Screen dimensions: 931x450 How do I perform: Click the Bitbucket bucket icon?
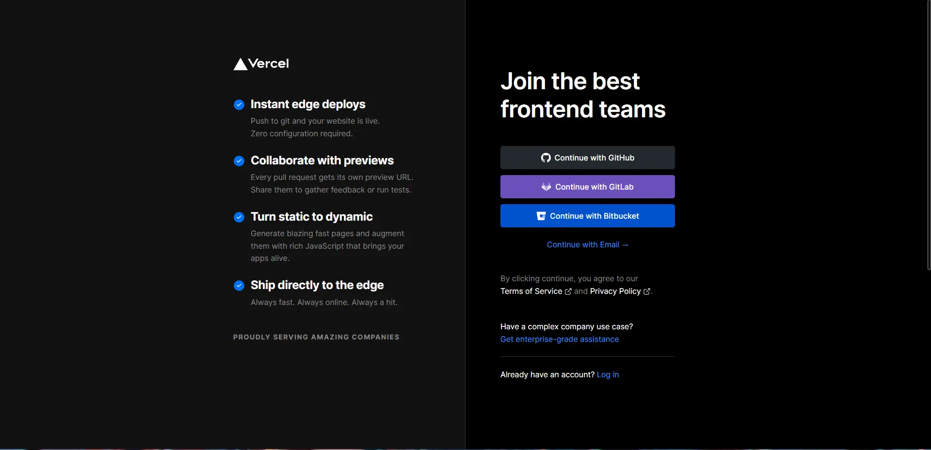coord(541,216)
